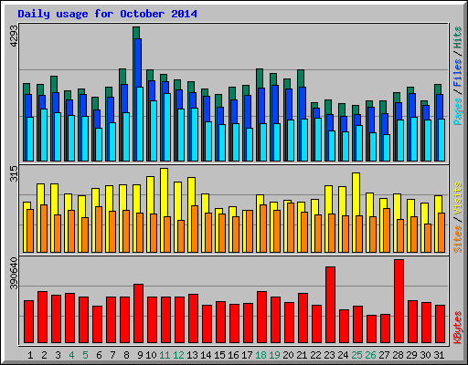
Task: Click the red KBytes bar for day 1
Action: pyautogui.click(x=28, y=322)
